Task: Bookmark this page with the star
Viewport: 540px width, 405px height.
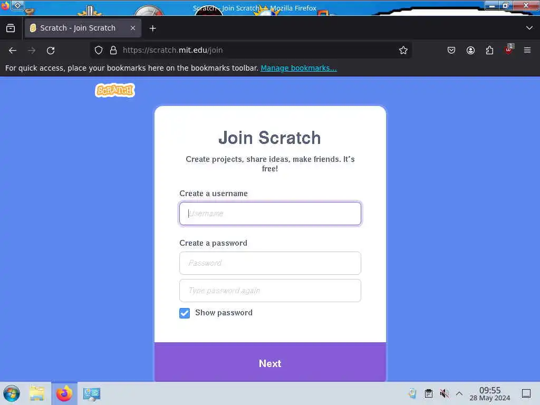Action: point(403,50)
